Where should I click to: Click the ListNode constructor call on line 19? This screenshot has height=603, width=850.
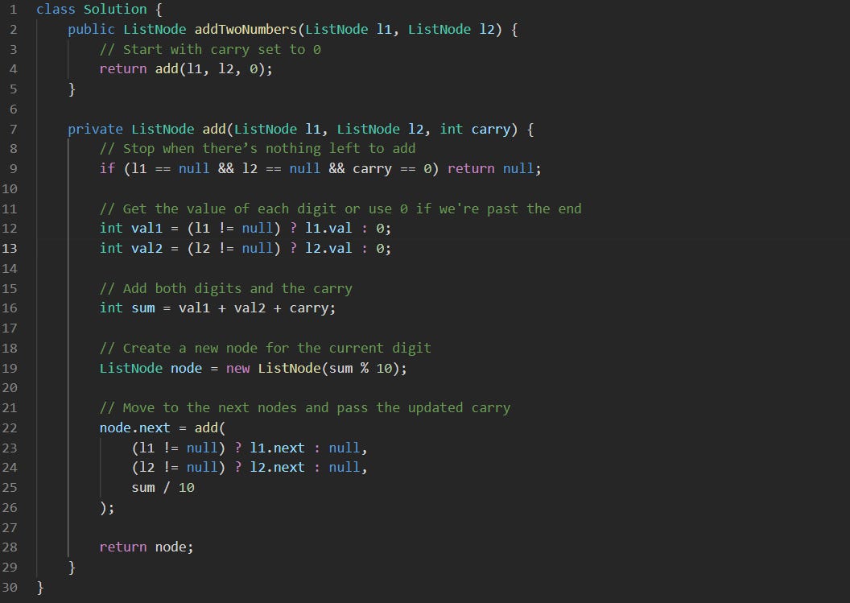click(x=291, y=368)
